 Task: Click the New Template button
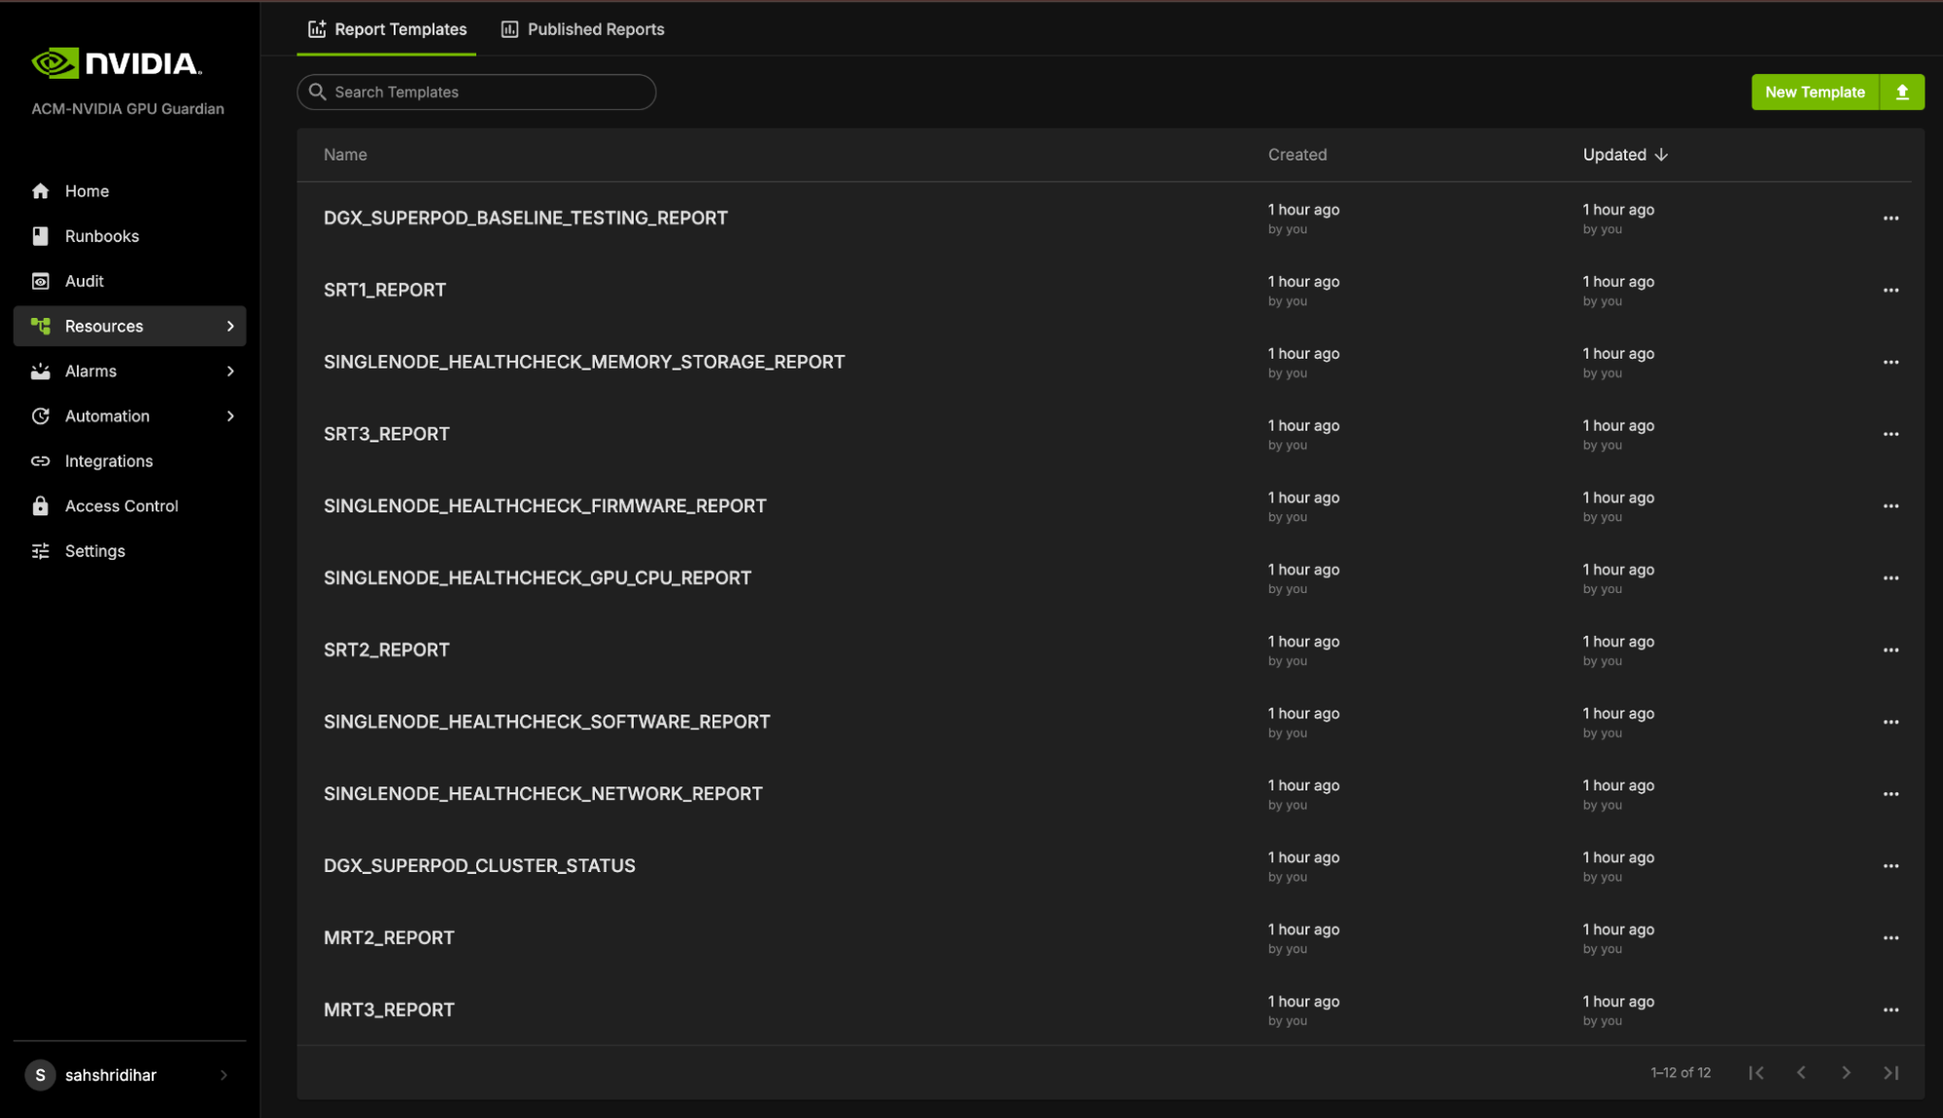coord(1814,92)
